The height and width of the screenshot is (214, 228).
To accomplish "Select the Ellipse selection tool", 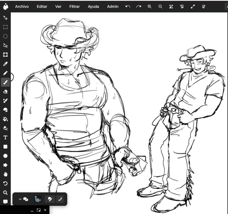I will tap(5, 36).
